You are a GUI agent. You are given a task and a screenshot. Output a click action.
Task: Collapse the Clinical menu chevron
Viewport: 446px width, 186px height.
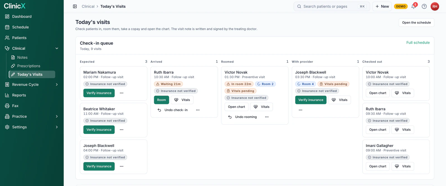(57, 48)
